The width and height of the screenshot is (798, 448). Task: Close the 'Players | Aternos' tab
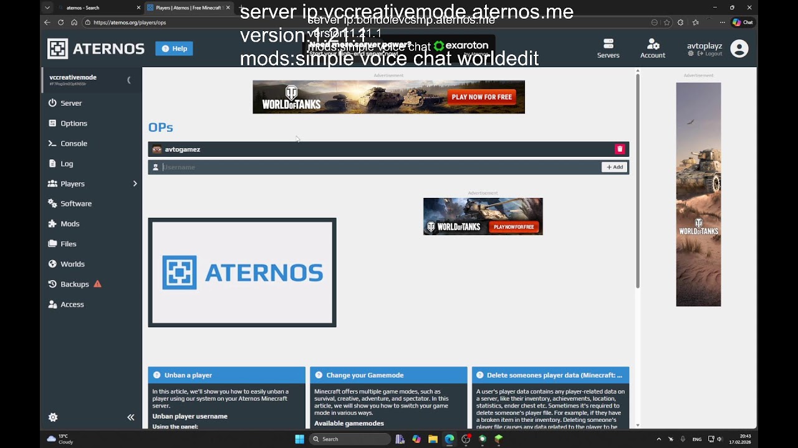[228, 7]
